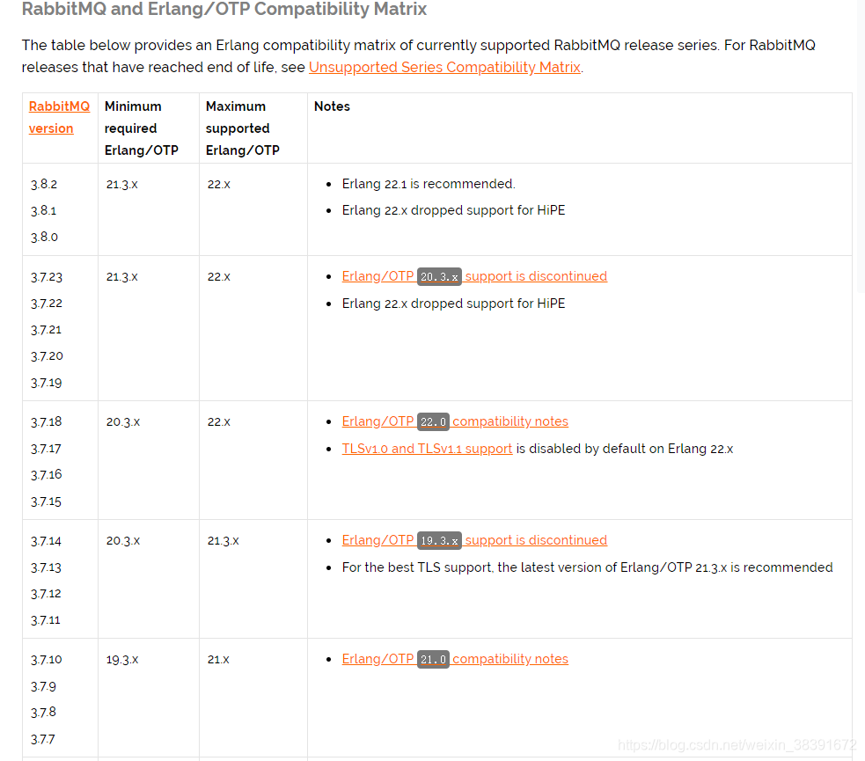
Task: Click maximum Erlang 21.x in the 3.7.10 row
Action: tap(218, 660)
